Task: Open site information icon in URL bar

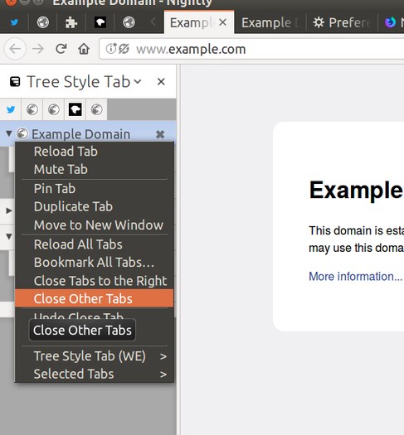Action: [111, 49]
